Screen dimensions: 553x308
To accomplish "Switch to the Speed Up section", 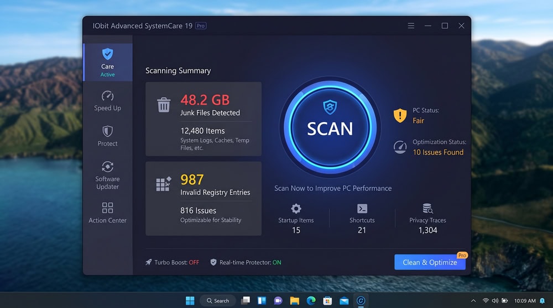I will pyautogui.click(x=108, y=101).
